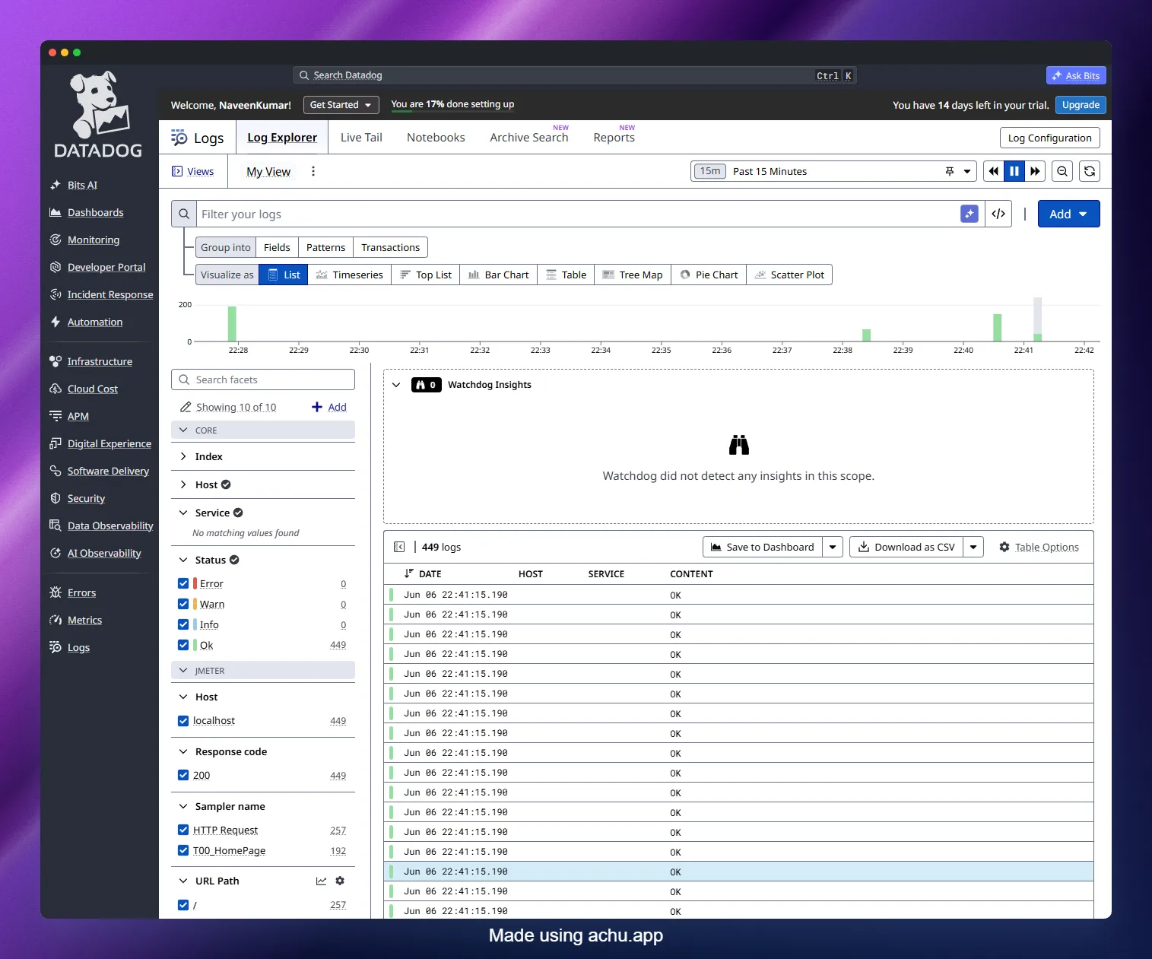Screen dimensions: 1152x959
Task: Open URL Path facet settings gear
Action: coord(340,881)
